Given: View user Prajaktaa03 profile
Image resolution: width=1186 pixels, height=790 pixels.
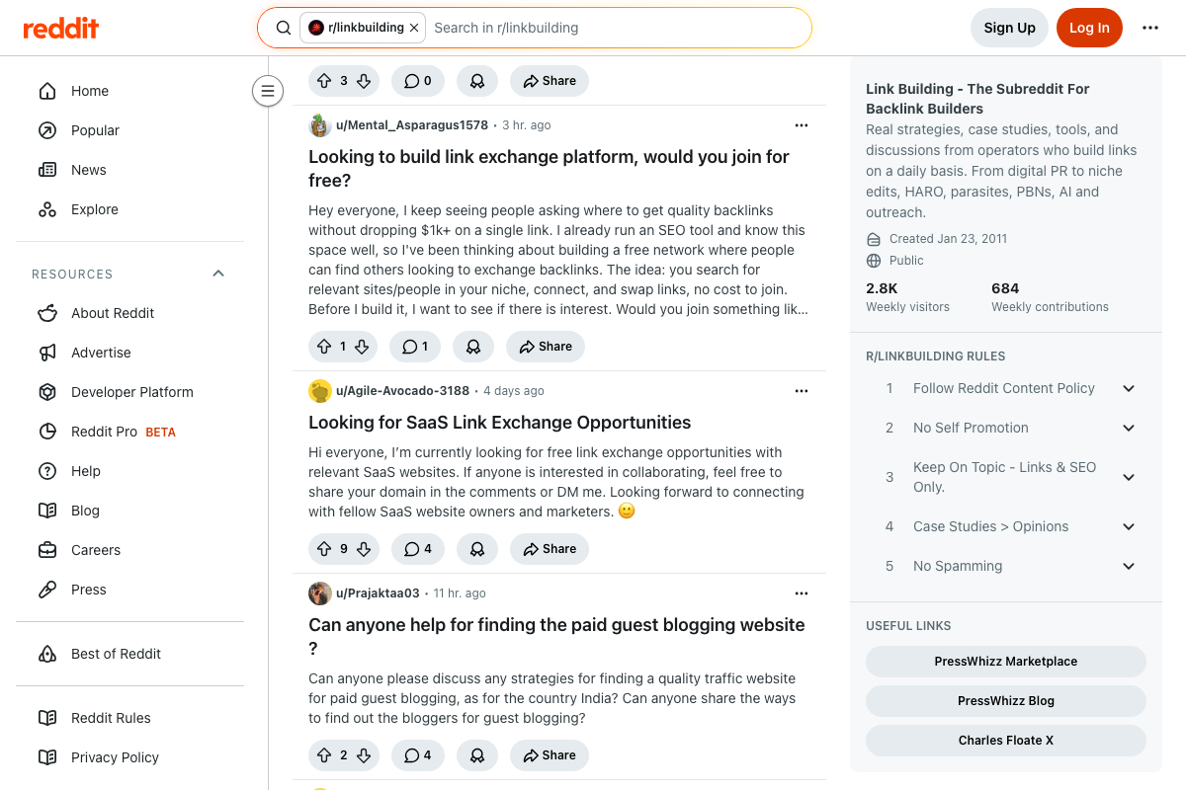Looking at the screenshot, I should [378, 593].
